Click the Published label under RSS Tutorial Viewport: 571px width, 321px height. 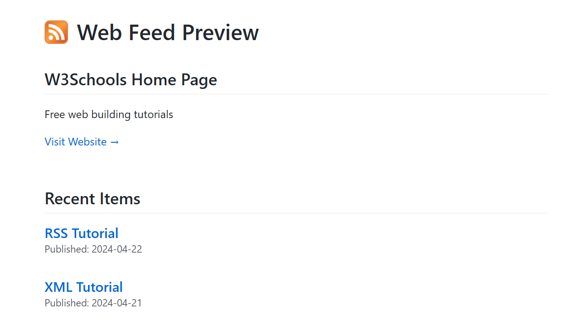coord(67,249)
